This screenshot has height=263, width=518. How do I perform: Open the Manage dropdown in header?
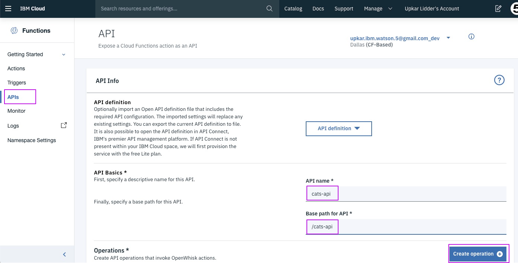(378, 9)
